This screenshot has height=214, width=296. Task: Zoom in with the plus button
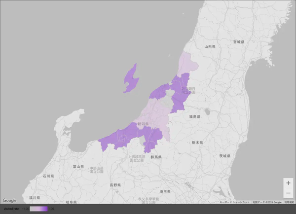(288, 183)
